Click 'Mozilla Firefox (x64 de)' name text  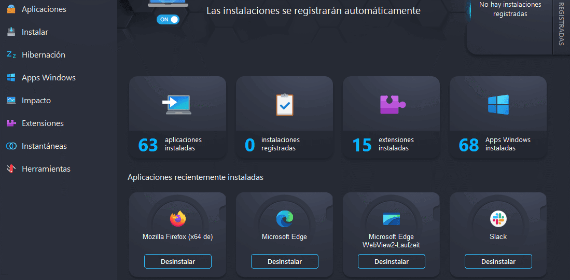178,237
